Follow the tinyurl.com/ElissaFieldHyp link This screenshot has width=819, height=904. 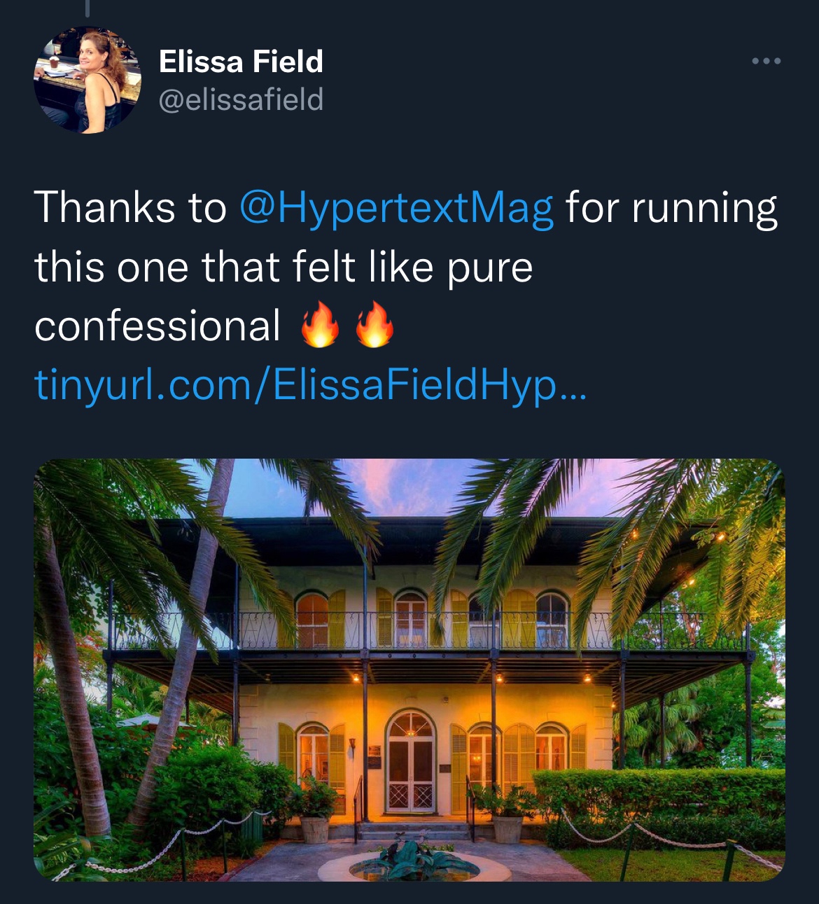tap(310, 384)
